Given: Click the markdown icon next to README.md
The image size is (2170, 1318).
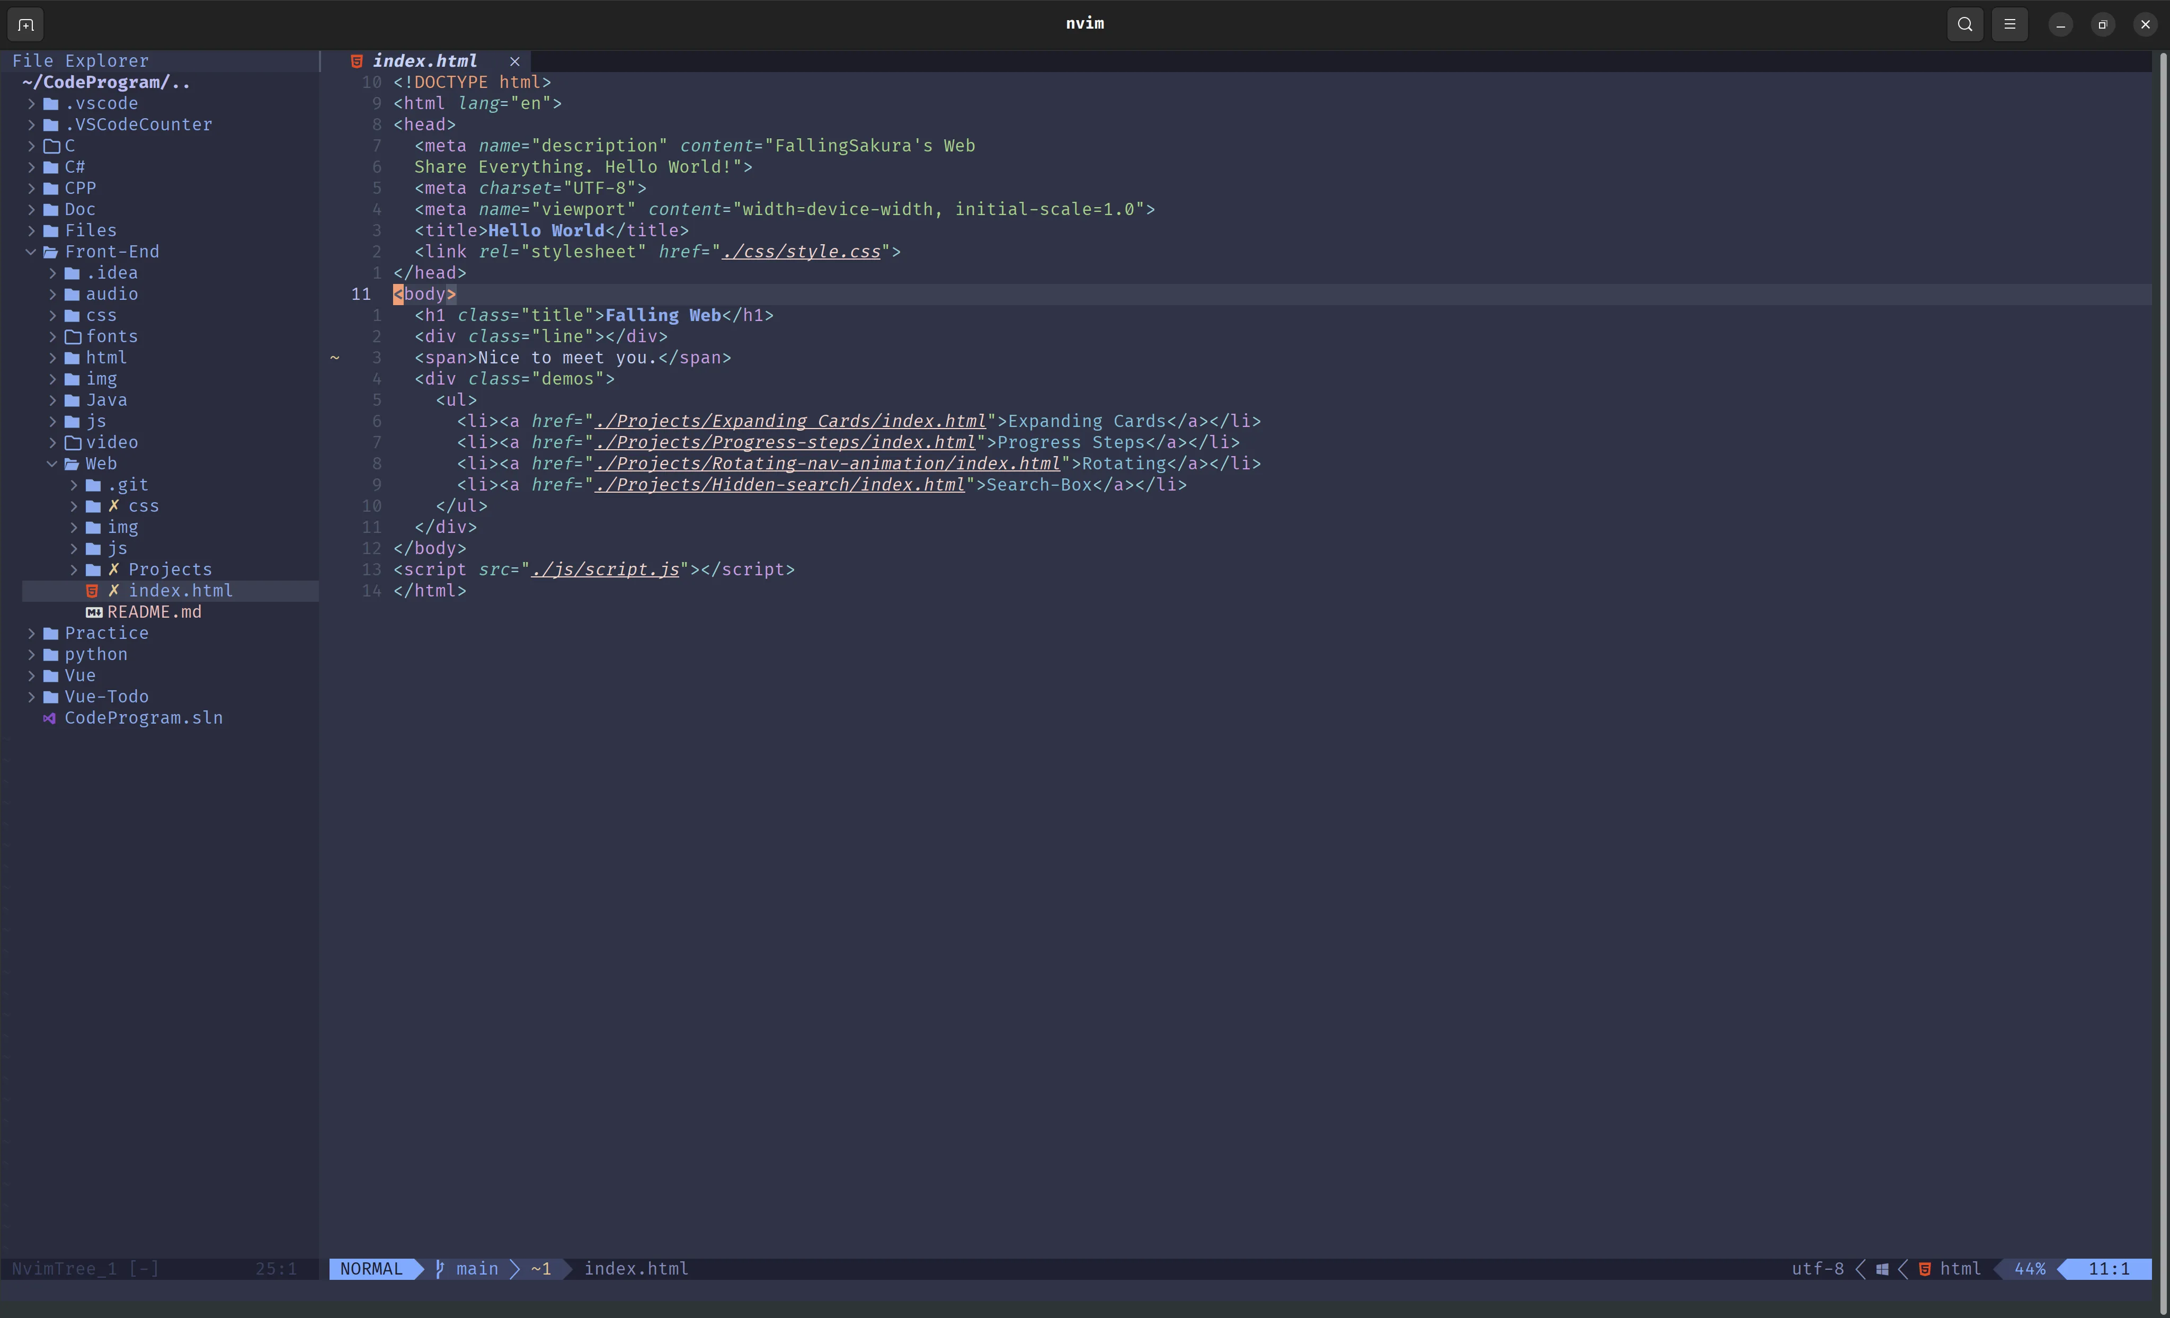Looking at the screenshot, I should coord(93,613).
